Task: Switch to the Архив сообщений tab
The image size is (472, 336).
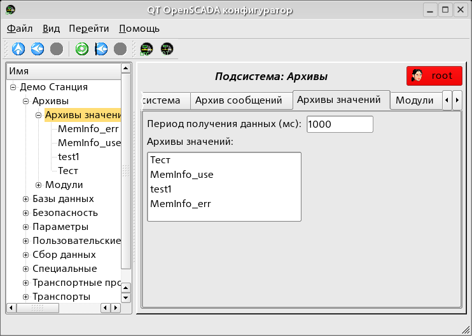Action: click(238, 100)
